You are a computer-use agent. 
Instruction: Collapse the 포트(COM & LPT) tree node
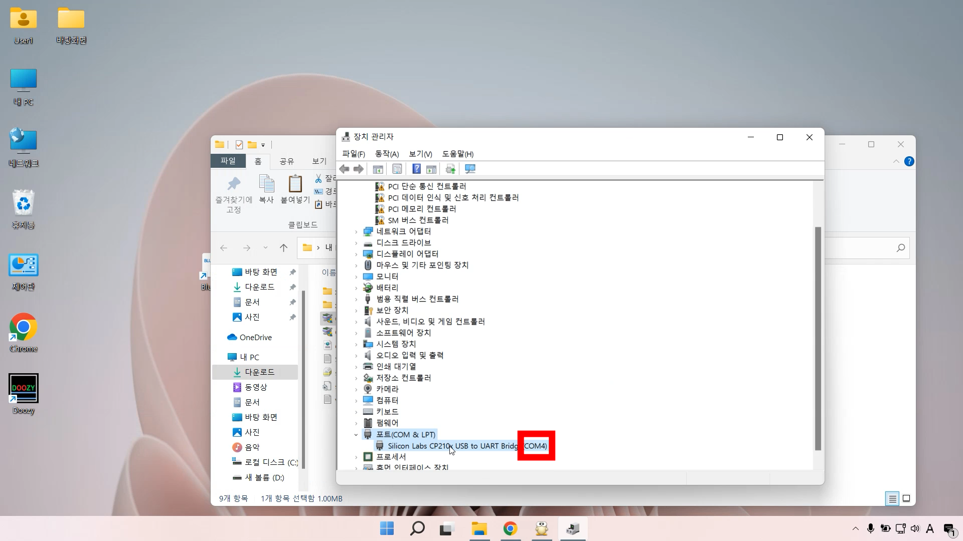click(357, 435)
